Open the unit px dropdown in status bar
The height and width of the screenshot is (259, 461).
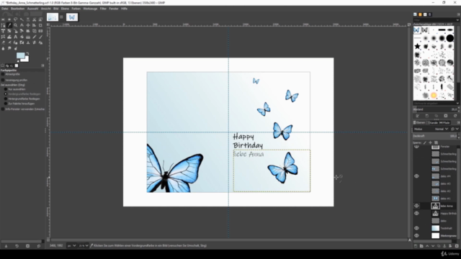click(72, 245)
